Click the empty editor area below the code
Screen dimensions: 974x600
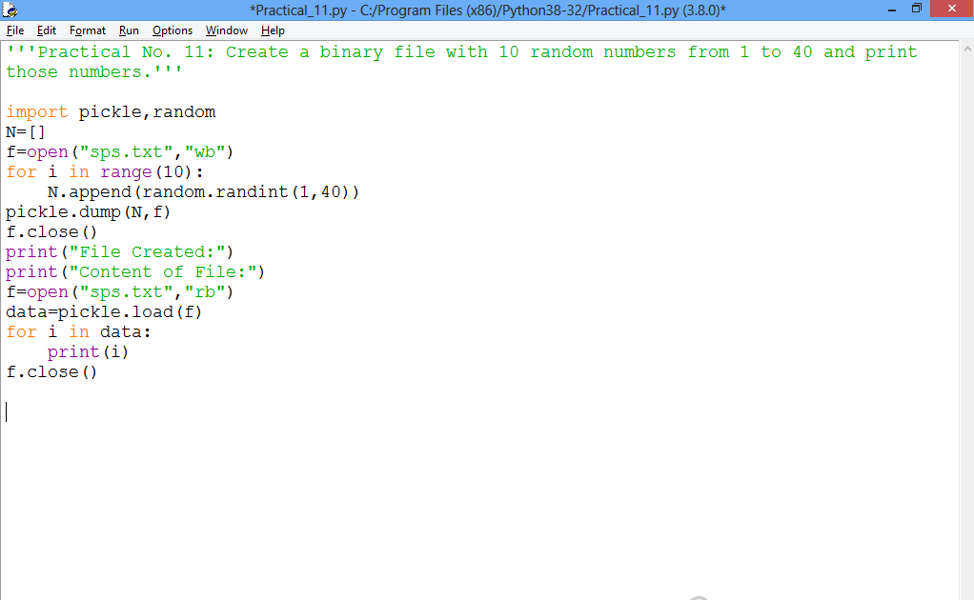[381, 476]
